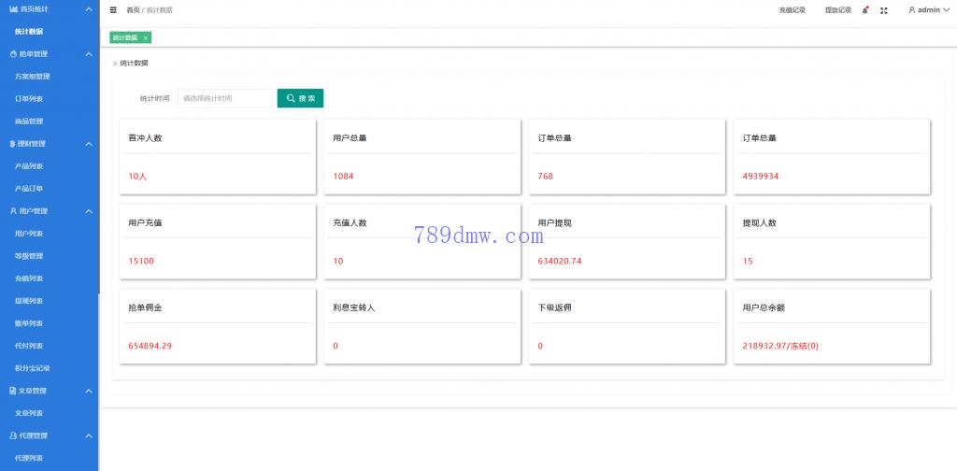Collapse the 首页统计 section chevron
The image size is (957, 471).
(x=89, y=8)
